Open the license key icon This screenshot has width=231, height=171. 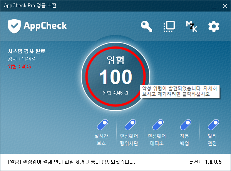[147, 26]
